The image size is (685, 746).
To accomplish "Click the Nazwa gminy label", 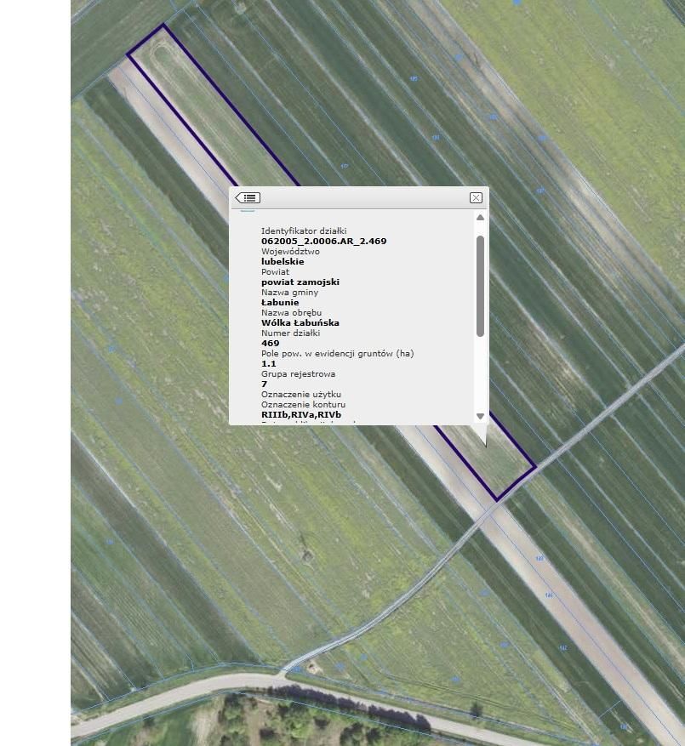I will click(289, 292).
